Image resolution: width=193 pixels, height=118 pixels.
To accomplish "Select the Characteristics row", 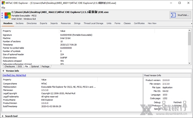I will pyautogui.click(x=95, y=58).
